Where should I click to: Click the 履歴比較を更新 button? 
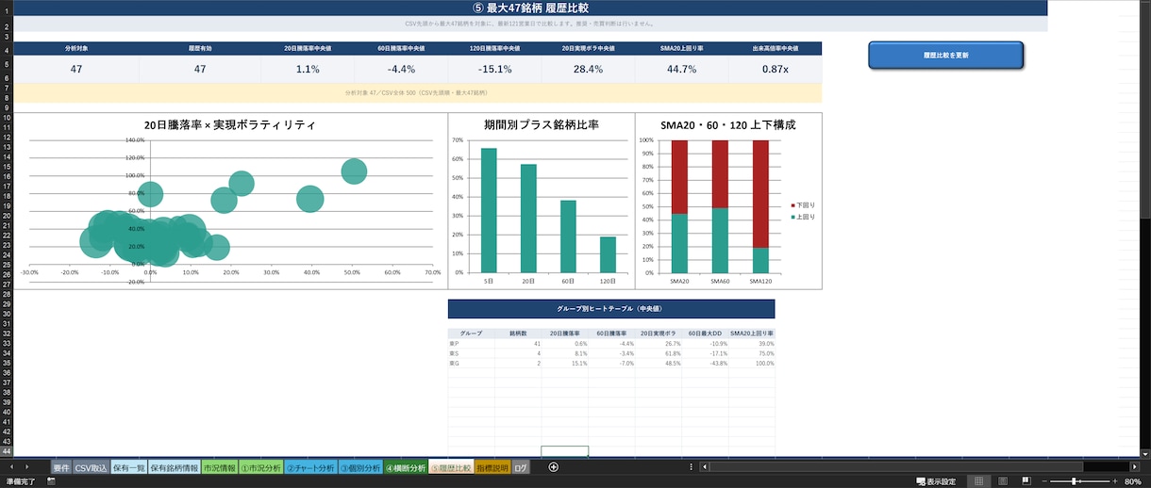(945, 55)
